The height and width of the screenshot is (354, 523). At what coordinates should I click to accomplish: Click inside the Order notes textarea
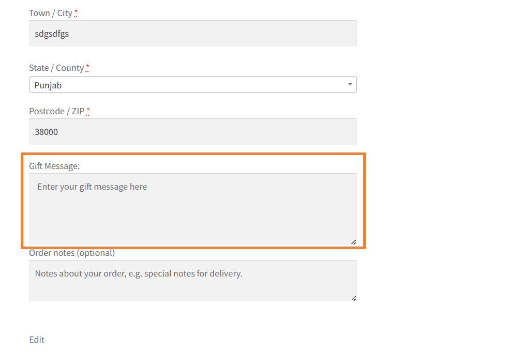pos(193,281)
